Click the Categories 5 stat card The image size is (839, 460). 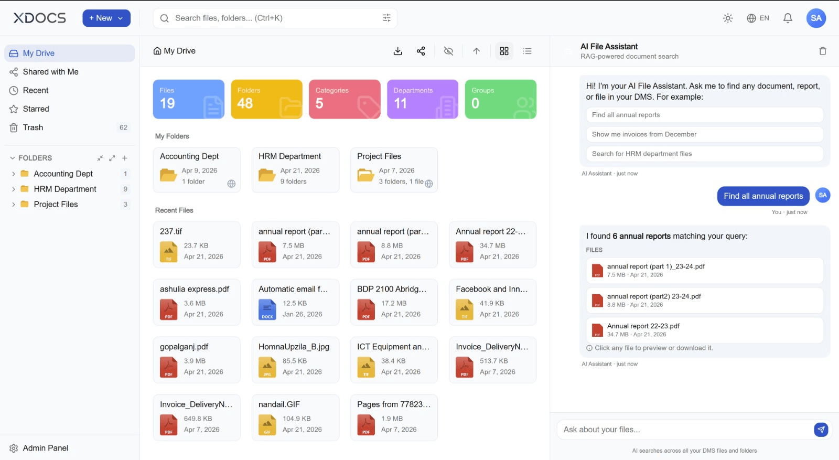tap(345, 99)
